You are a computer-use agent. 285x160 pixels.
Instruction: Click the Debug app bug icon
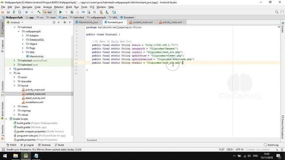click(72, 12)
